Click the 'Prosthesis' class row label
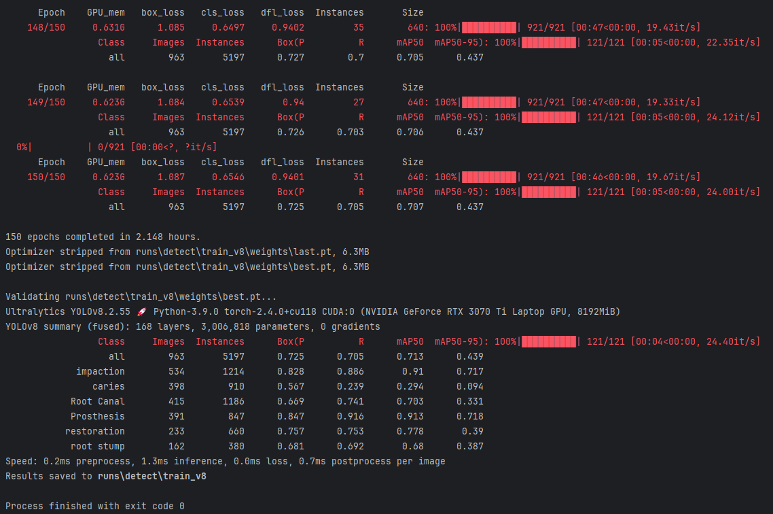 [x=98, y=416]
